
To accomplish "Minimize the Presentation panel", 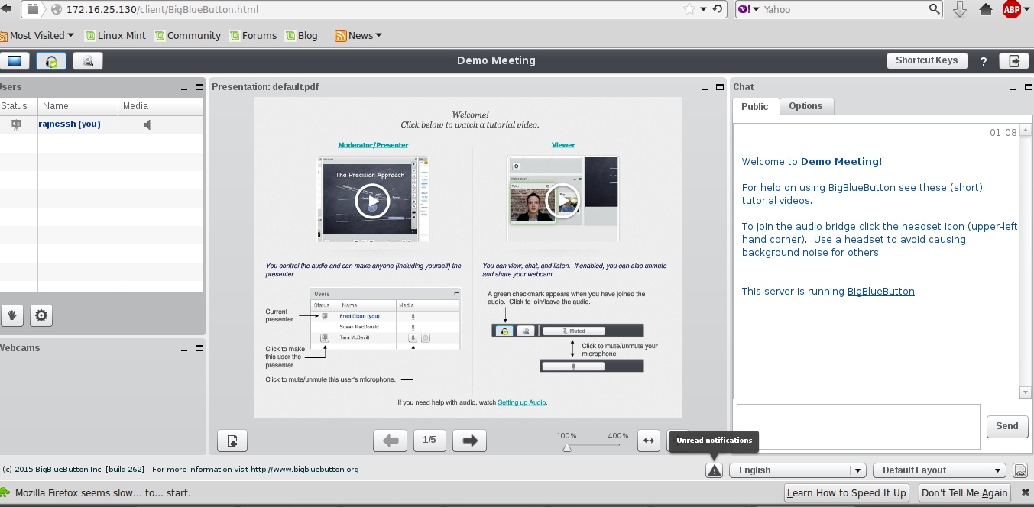I will coord(705,88).
